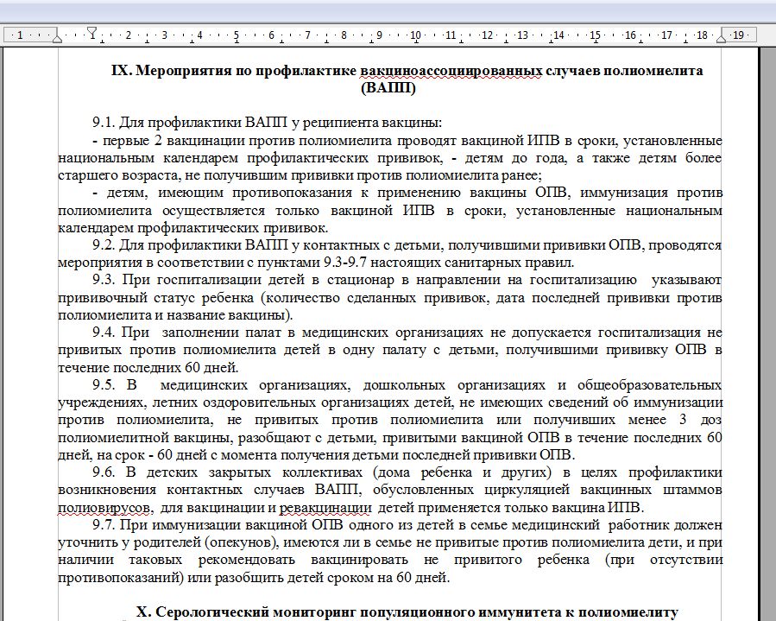The image size is (776, 621).
Task: Click the text "сроком на 60 дней."
Action: (x=388, y=578)
